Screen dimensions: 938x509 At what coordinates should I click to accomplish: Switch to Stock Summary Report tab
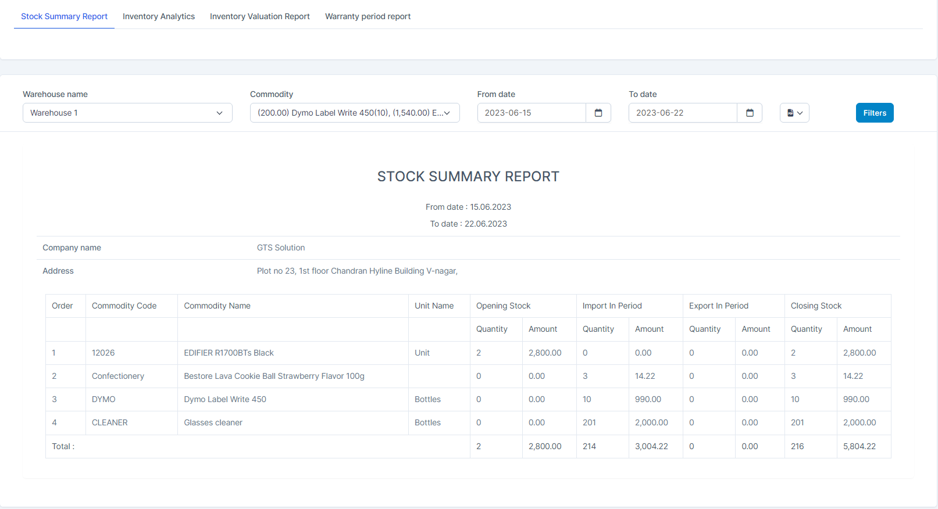point(64,16)
